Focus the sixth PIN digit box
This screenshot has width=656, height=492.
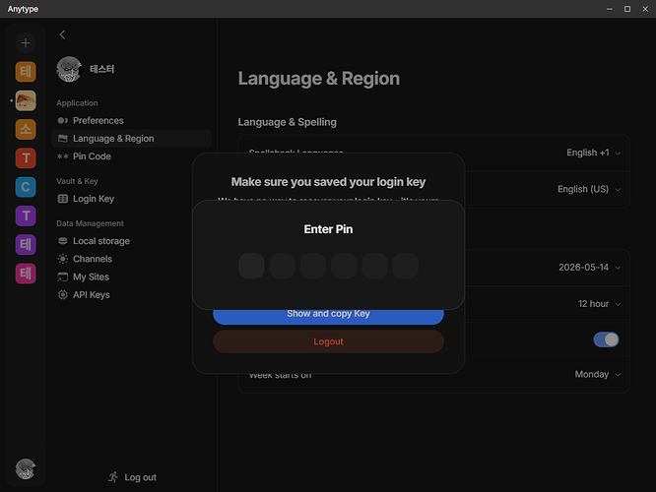click(x=406, y=266)
